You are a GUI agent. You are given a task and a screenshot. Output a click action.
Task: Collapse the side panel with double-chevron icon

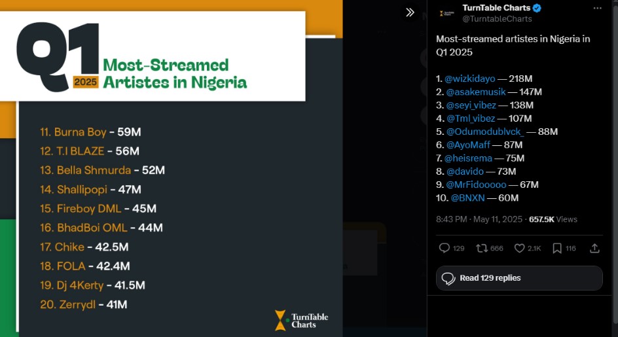pos(410,12)
